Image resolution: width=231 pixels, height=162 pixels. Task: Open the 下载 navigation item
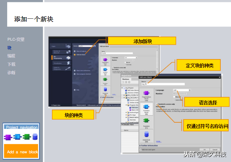(x=11, y=64)
